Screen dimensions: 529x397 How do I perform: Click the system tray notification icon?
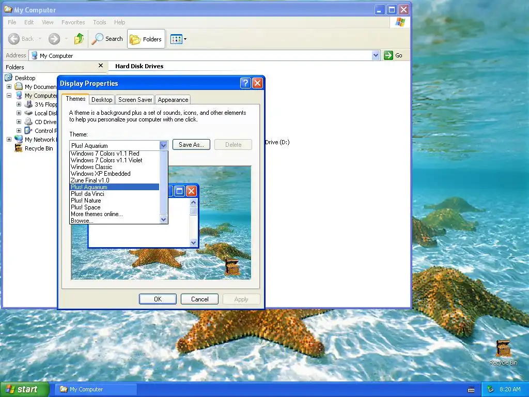[490, 389]
